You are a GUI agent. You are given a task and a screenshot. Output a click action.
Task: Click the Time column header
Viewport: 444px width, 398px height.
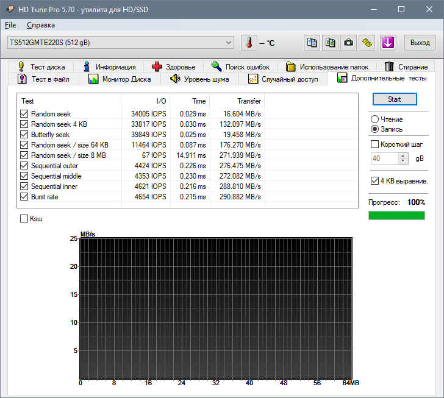(x=190, y=101)
